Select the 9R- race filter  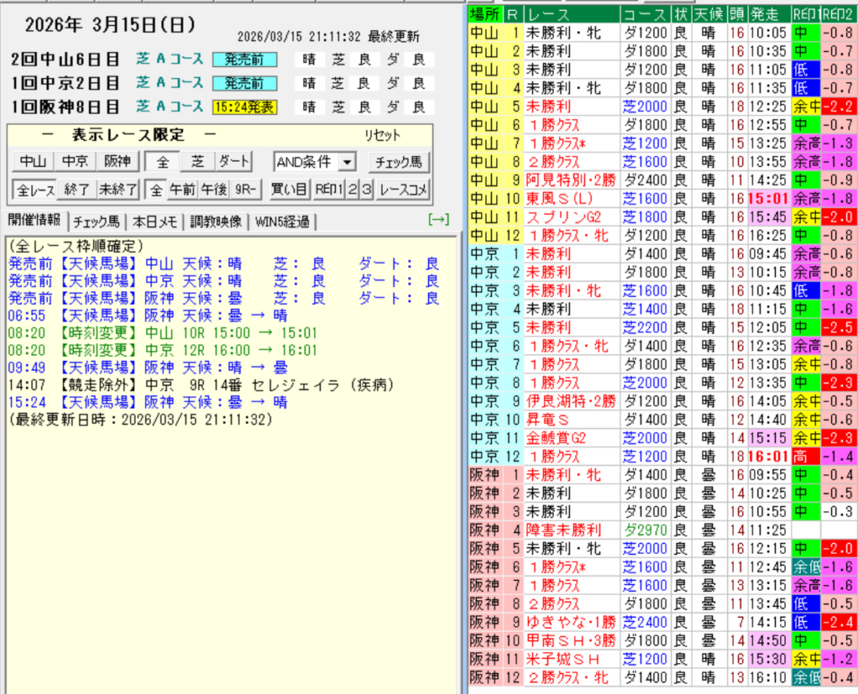click(245, 190)
